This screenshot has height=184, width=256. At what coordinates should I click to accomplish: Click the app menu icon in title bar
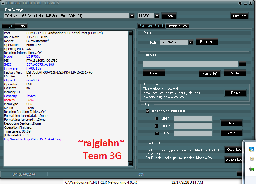(3, 3)
